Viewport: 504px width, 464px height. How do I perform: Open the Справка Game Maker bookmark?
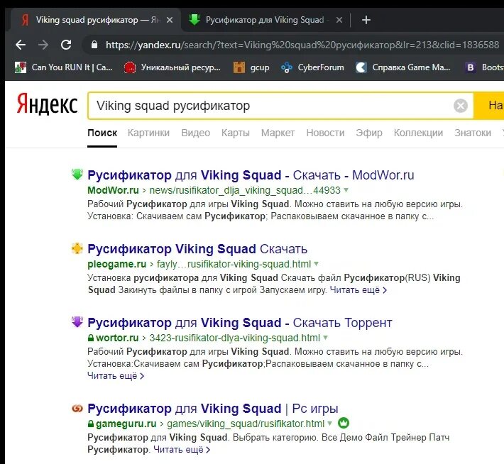pyautogui.click(x=403, y=67)
